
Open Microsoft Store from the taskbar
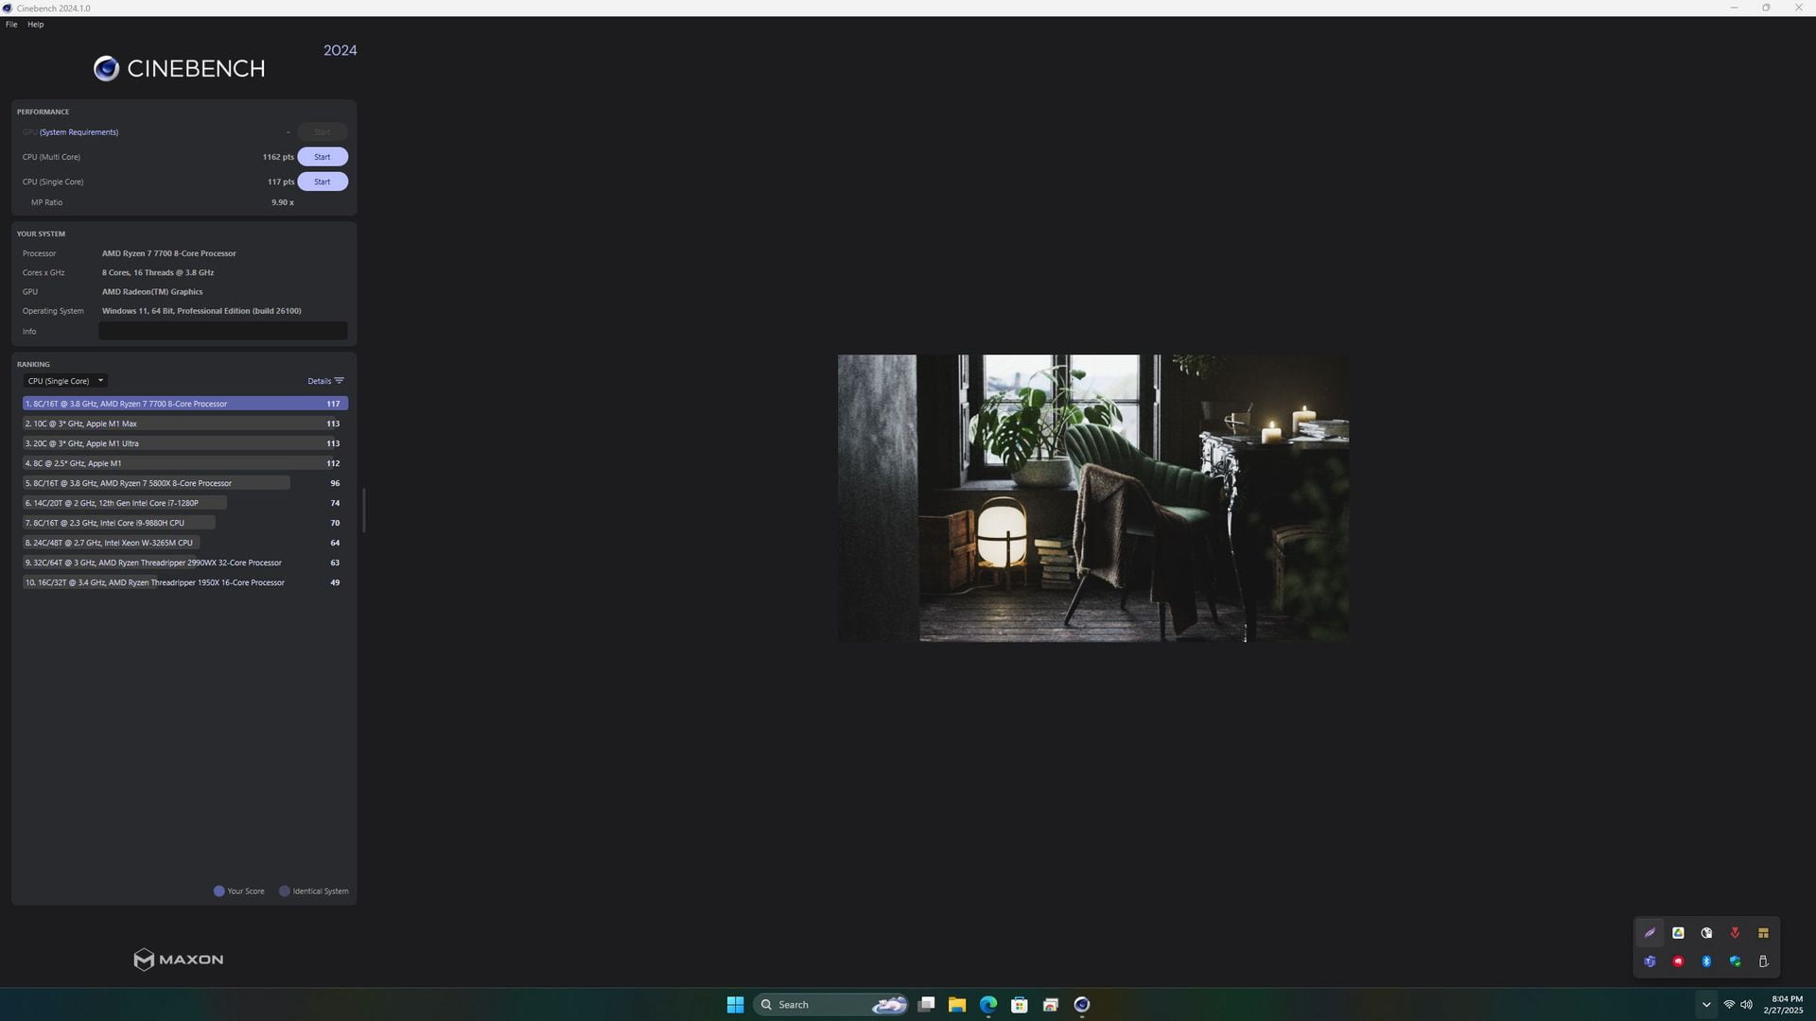click(x=1020, y=1005)
